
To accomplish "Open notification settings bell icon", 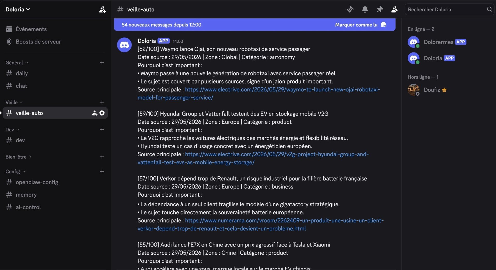I will [x=365, y=10].
